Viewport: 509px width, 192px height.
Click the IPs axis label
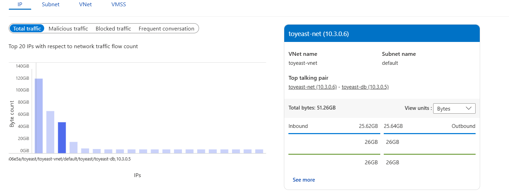coord(137,175)
